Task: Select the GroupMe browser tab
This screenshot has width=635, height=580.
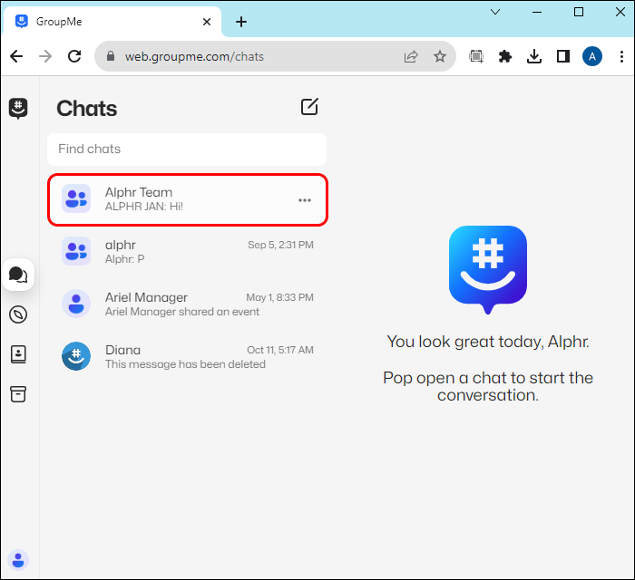Action: pyautogui.click(x=112, y=22)
